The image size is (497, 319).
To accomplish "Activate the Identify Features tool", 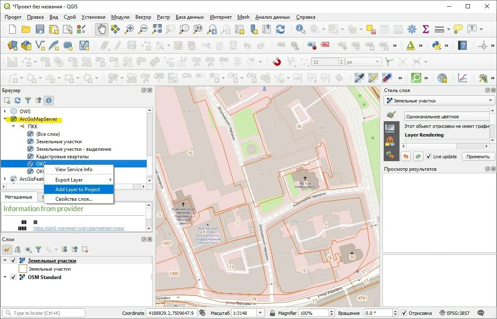I will (300, 29).
